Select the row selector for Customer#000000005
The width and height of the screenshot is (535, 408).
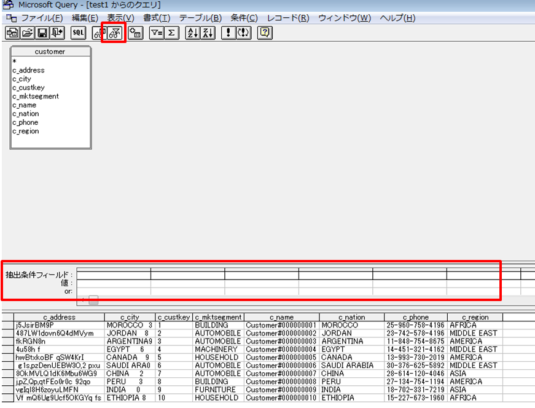7,358
